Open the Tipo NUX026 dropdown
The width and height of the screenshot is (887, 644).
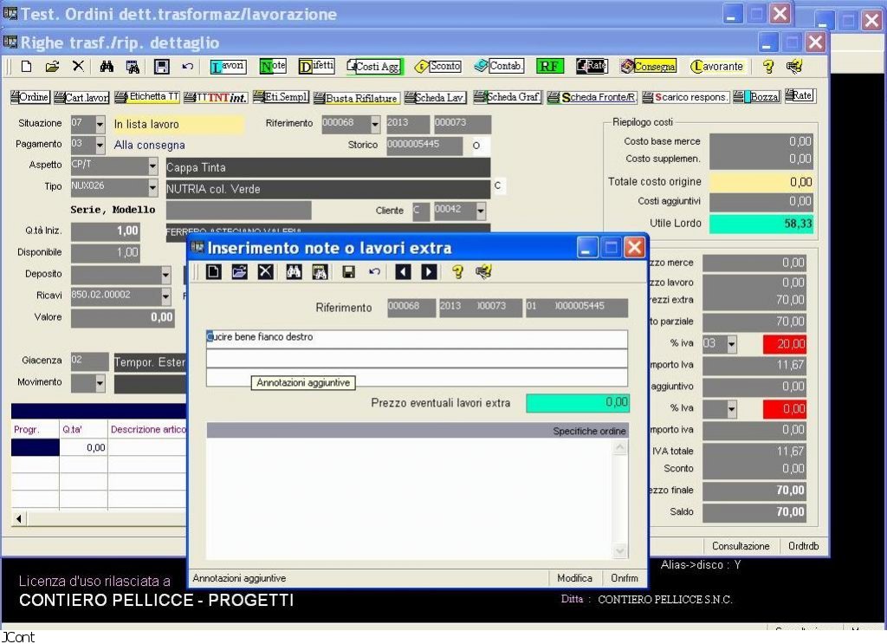(x=153, y=187)
